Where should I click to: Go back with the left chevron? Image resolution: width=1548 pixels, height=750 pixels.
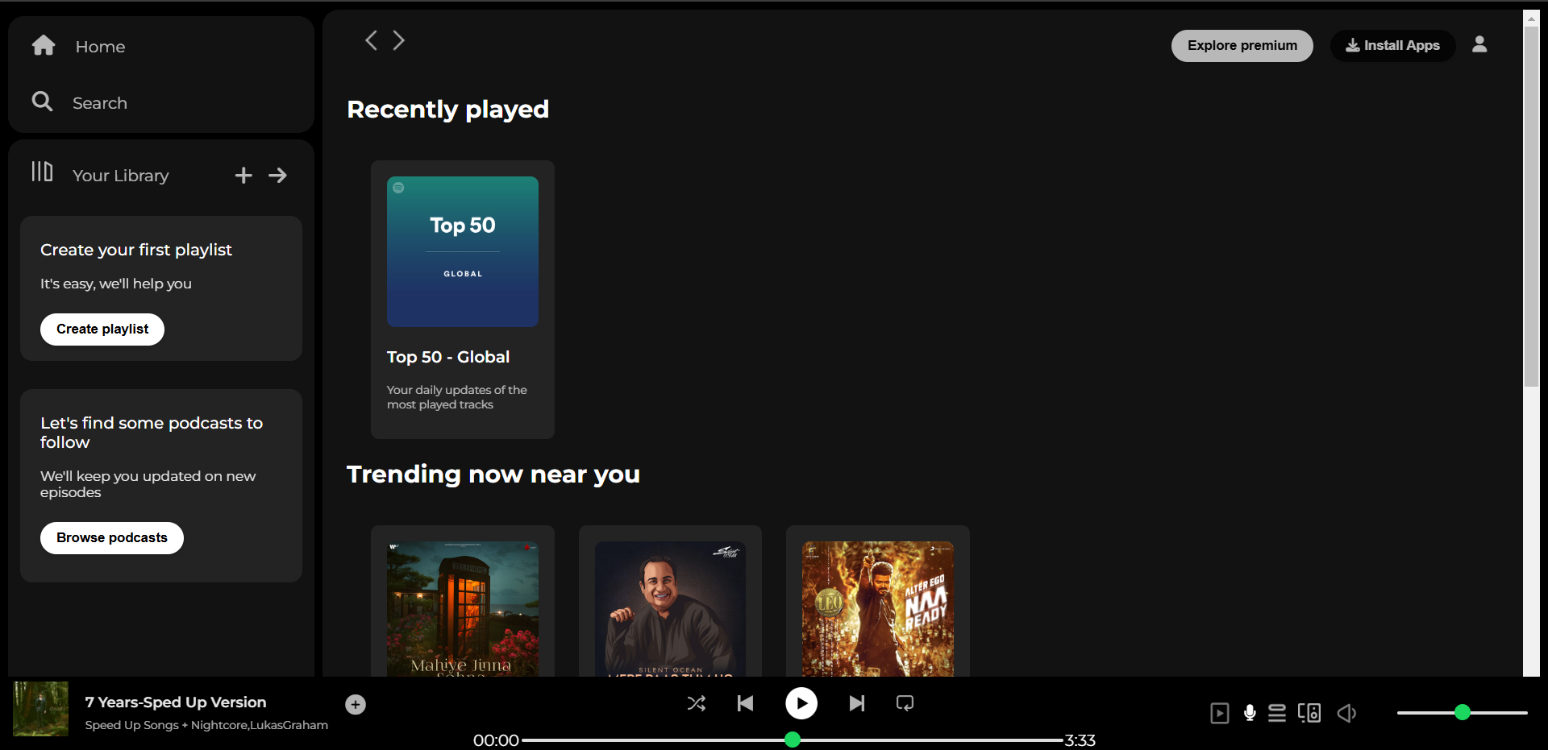(x=371, y=40)
